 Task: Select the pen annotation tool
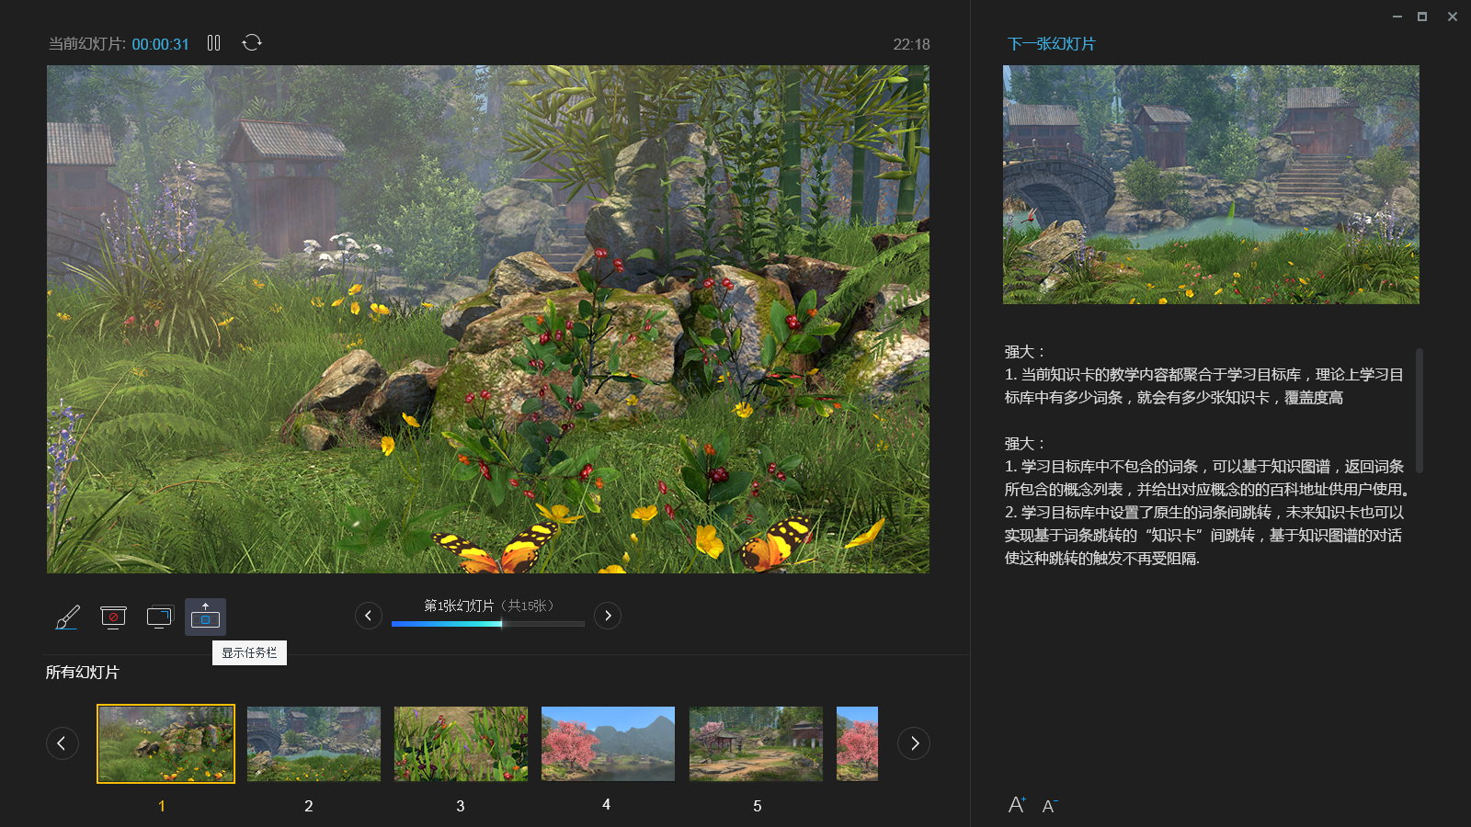[x=67, y=617]
